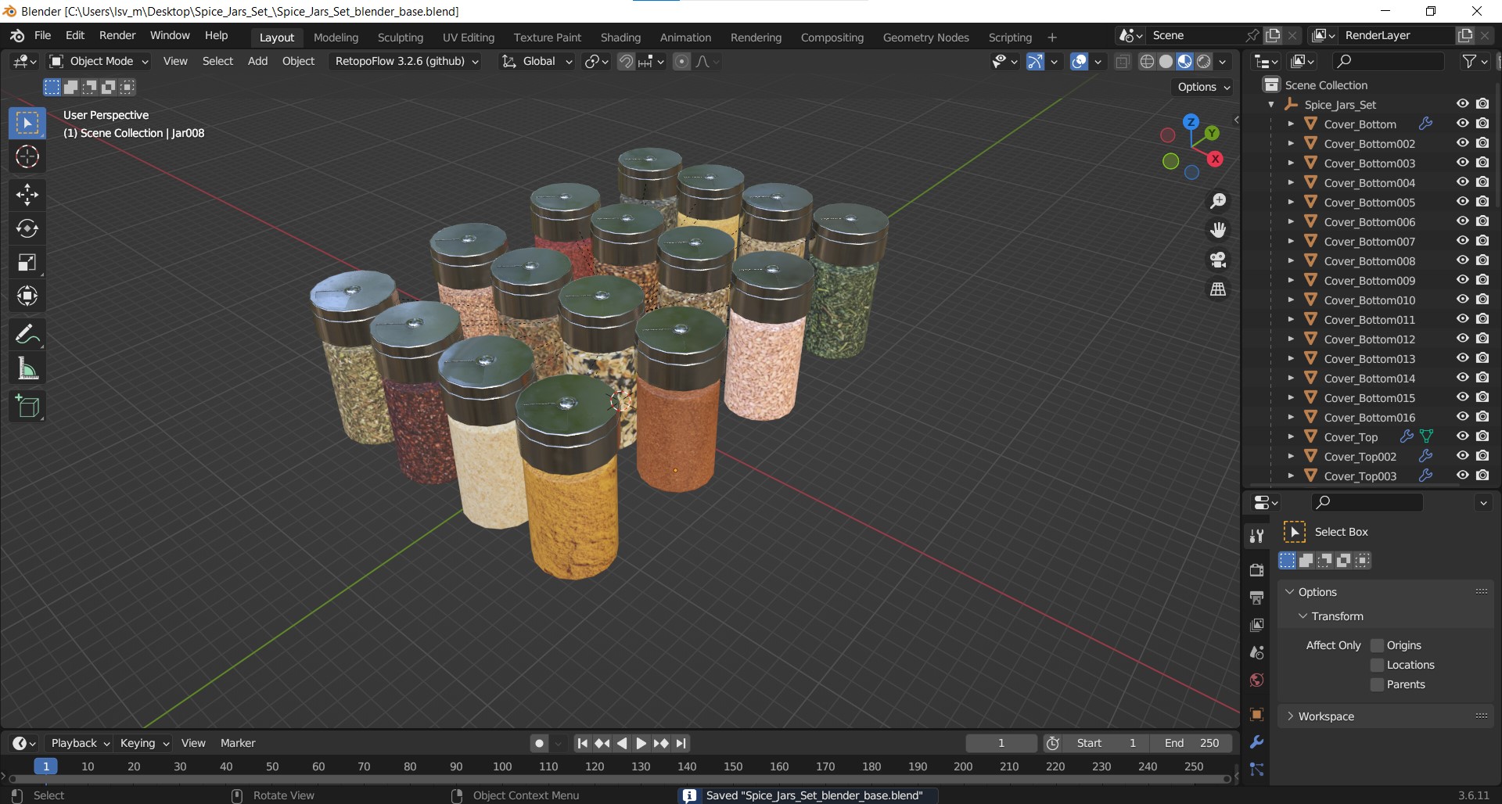Screen dimensions: 1502x804
Task: Switch to the Geometry Nodes workspace tab
Action: pyautogui.click(x=925, y=38)
